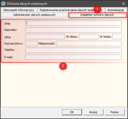128x119 pixels.
Task: Click the red annotation marker number 2
Action: [63, 66]
